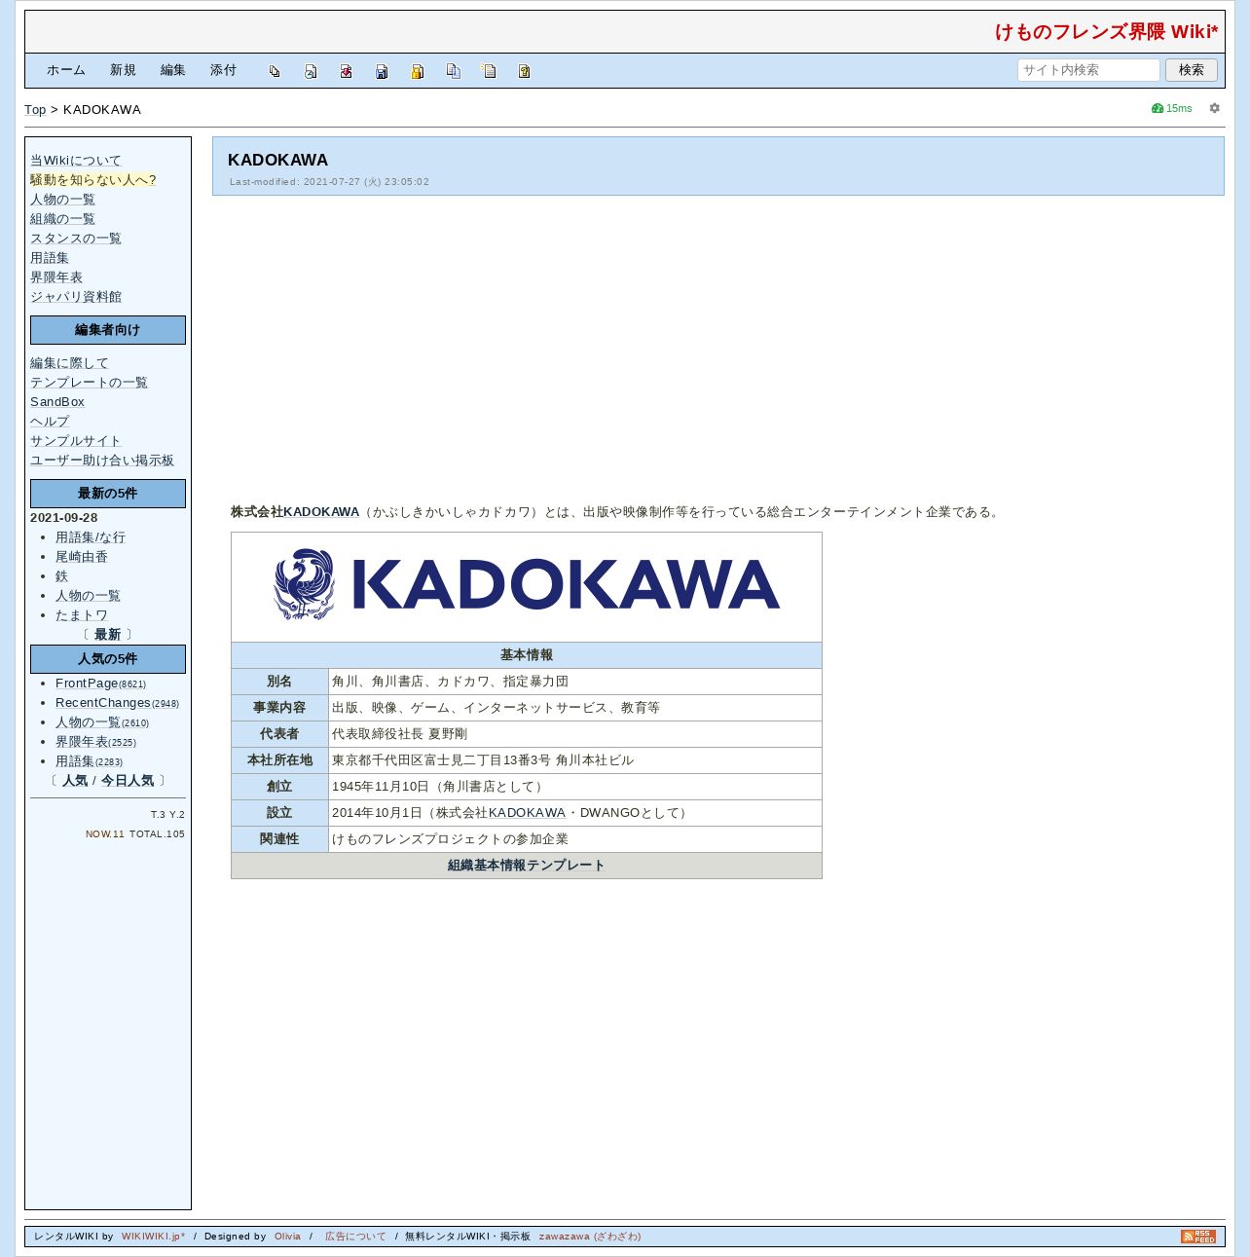Open ジャパリ資料館 sidebar link
Image resolution: width=1250 pixels, height=1257 pixels.
coord(76,297)
